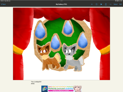
Task: Tap the three dots in the status bar
Action: point(61,1)
